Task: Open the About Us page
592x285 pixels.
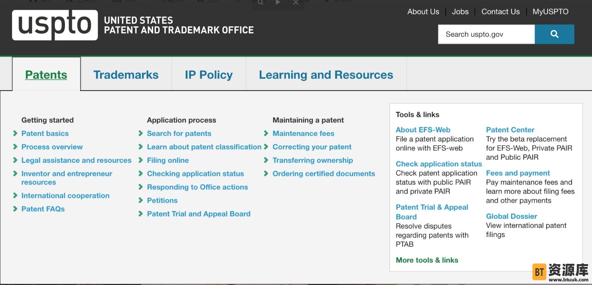Action: point(423,12)
